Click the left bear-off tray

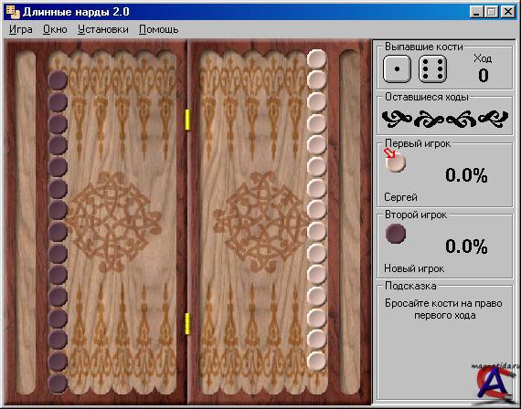click(26, 221)
